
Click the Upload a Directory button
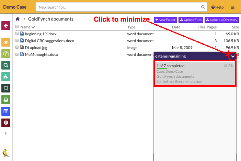222,20
